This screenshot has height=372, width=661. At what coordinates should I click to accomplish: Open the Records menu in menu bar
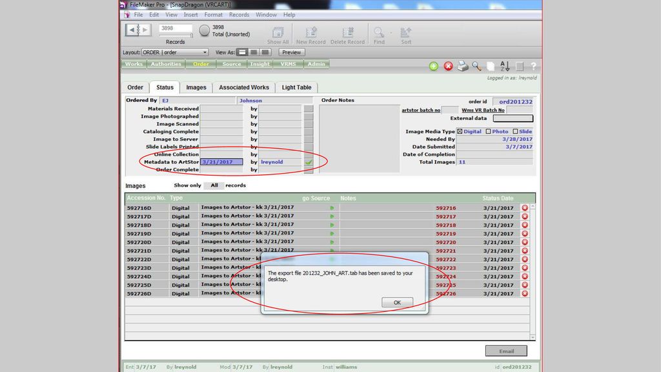click(239, 14)
